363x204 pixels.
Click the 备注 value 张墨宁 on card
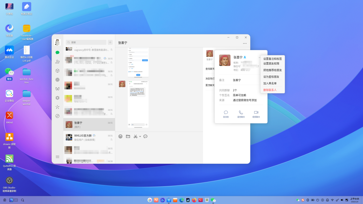coord(237,80)
